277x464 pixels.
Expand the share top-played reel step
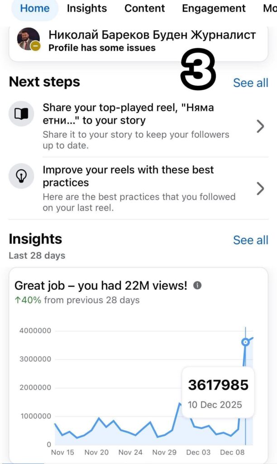click(x=260, y=126)
